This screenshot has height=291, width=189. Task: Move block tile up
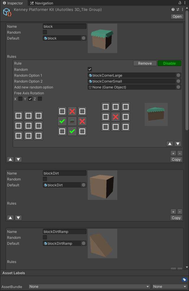(x=10, y=160)
